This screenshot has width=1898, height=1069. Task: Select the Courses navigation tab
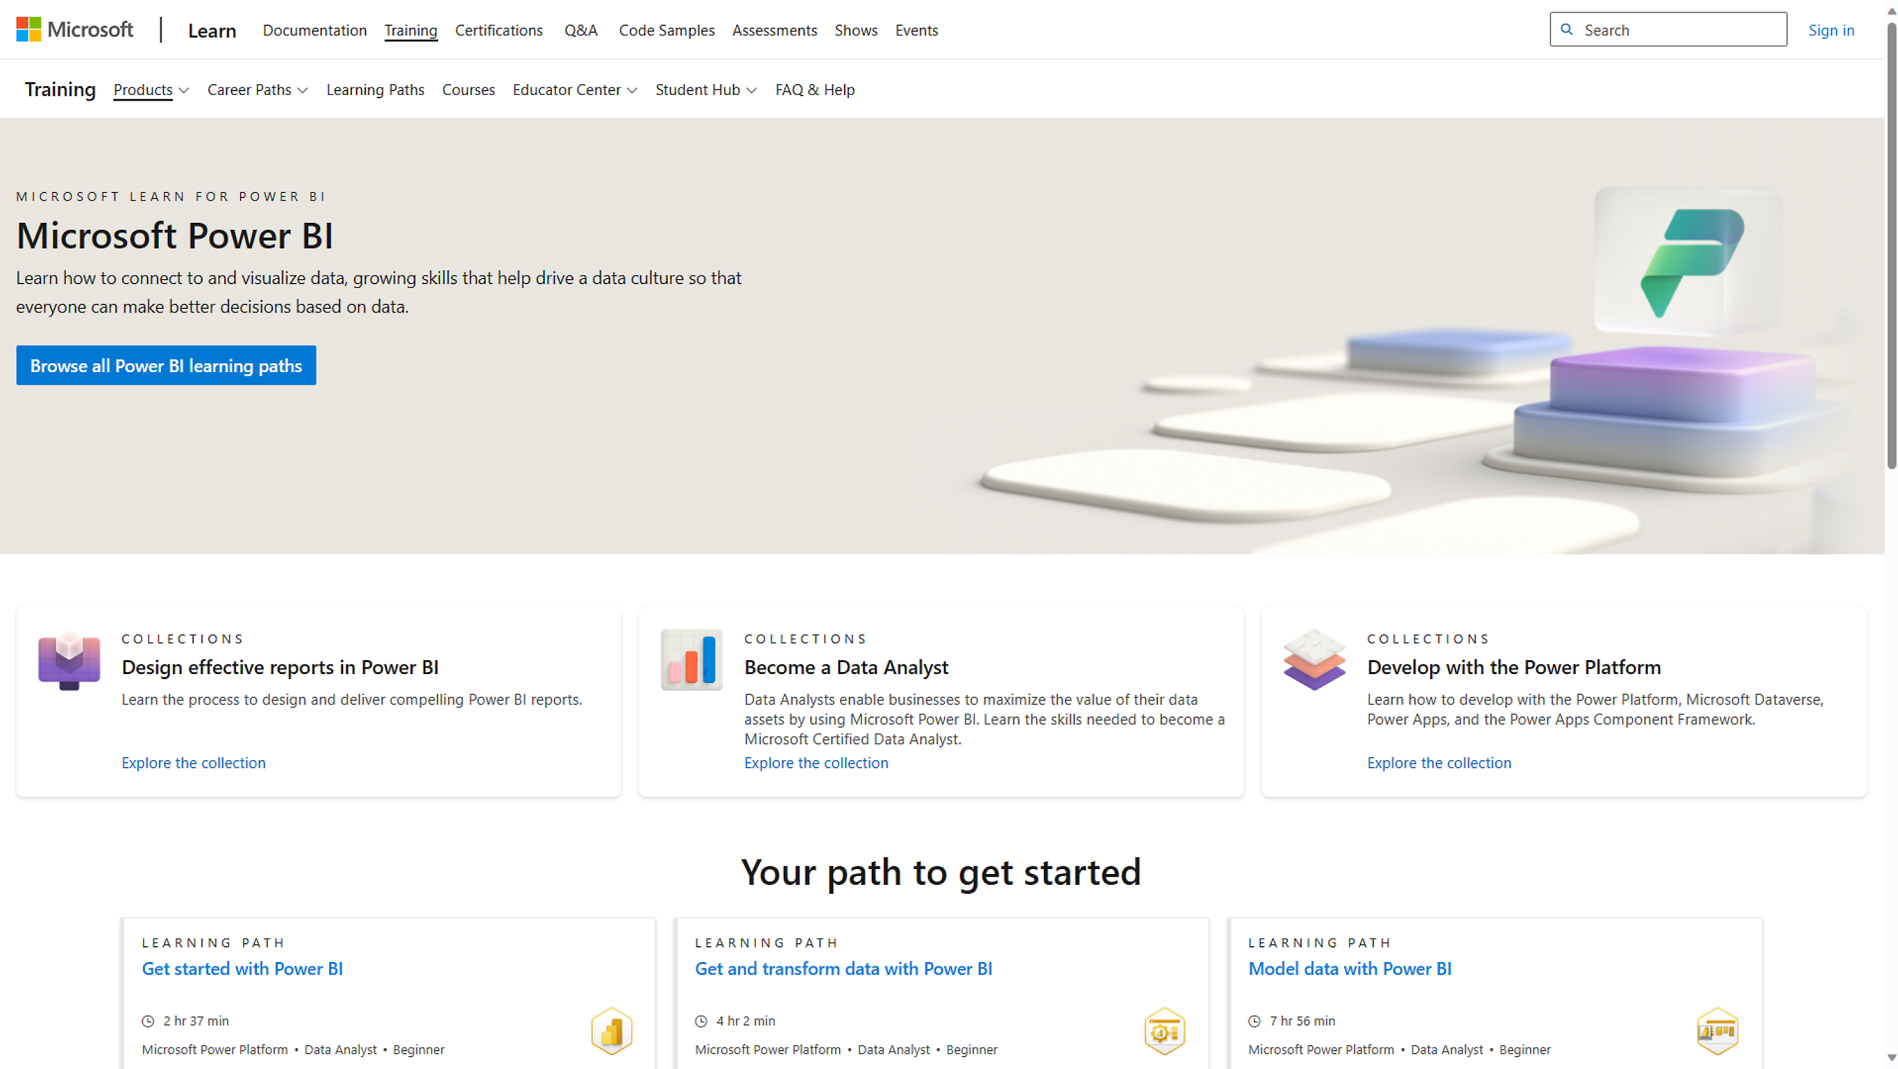point(468,89)
